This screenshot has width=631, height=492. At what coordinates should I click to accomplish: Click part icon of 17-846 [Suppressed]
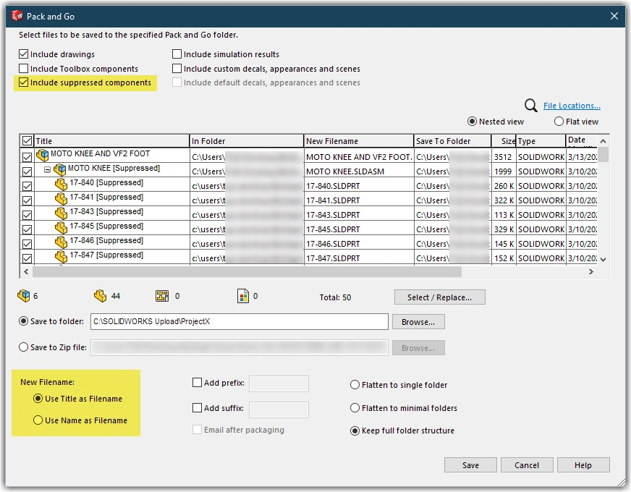[61, 242]
